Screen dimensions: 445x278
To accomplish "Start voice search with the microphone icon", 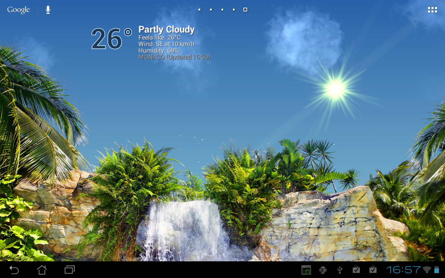I will point(48,10).
